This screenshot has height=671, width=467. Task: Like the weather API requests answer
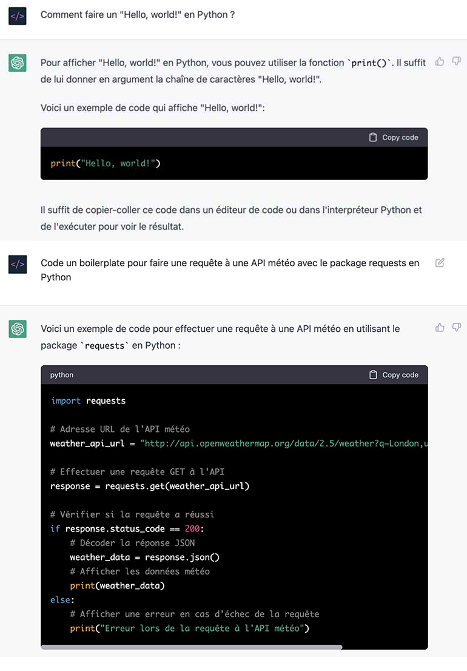(440, 328)
